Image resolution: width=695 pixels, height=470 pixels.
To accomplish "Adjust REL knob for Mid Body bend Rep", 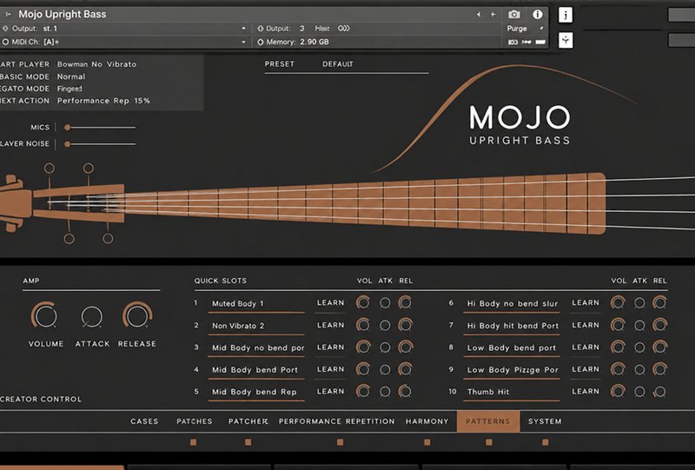I will pos(405,392).
